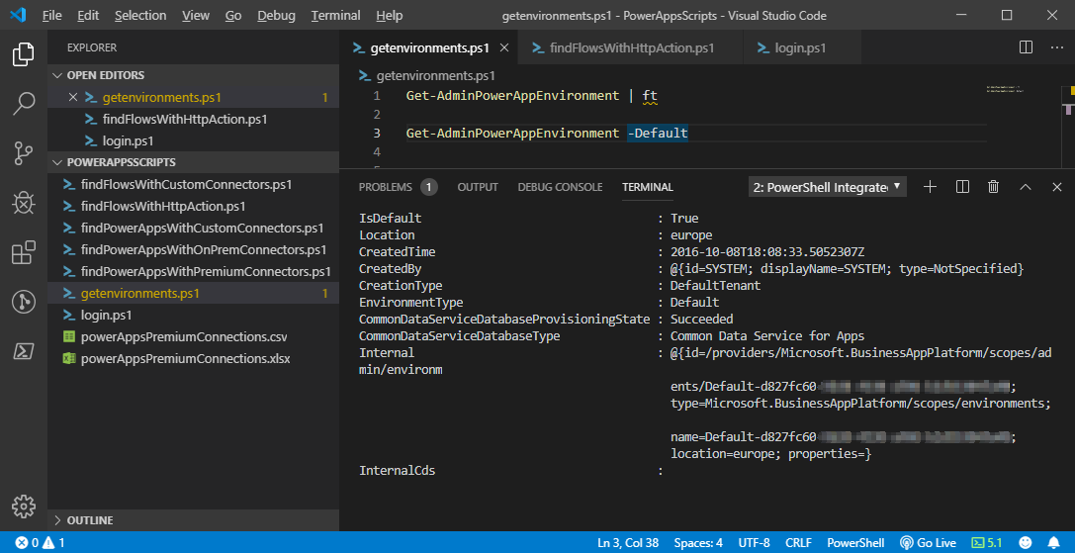This screenshot has height=553, width=1075.
Task: Open powerAppsPremiumConnections.csv in the explorer
Action: tap(184, 336)
